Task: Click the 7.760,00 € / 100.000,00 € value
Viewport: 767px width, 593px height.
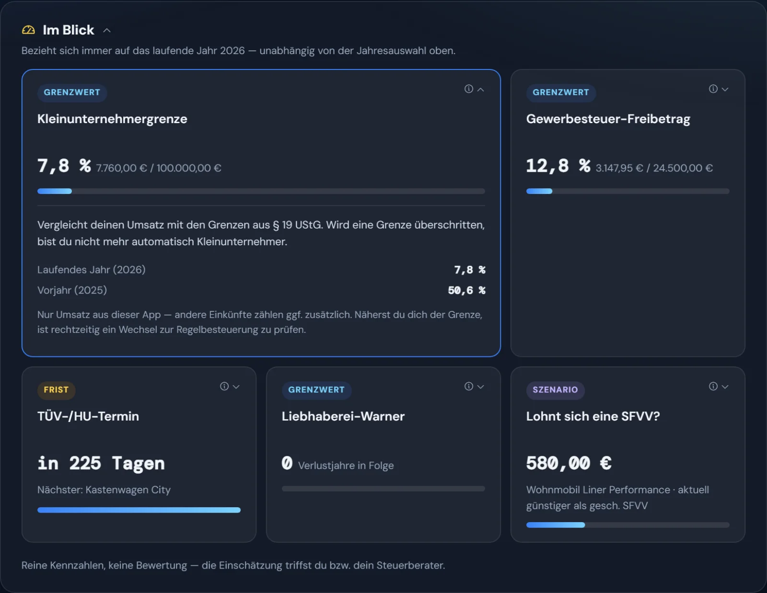Action: 159,168
